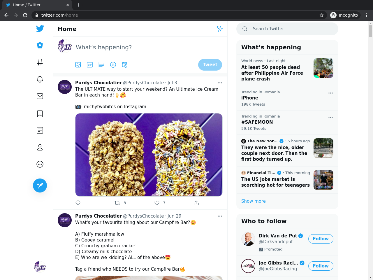Open the Lists icon

tap(40, 130)
